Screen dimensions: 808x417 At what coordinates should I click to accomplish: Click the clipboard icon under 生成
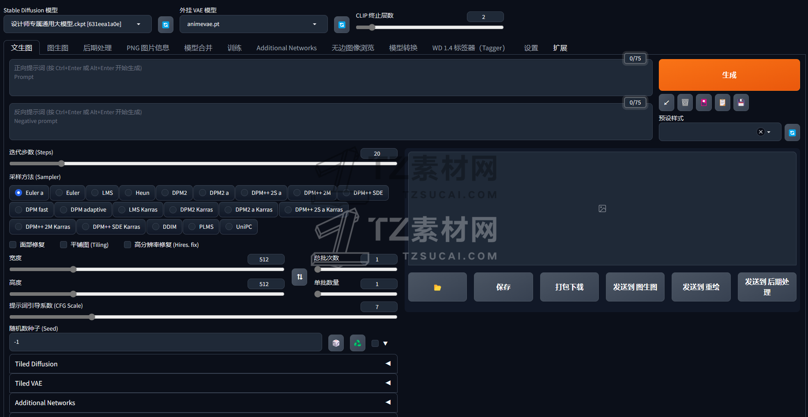click(x=722, y=103)
